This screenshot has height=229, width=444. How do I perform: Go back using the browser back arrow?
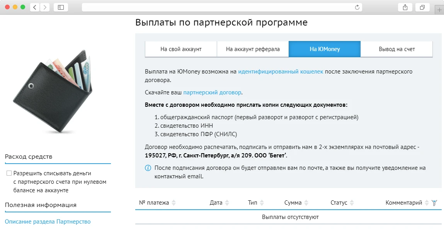pyautogui.click(x=34, y=7)
